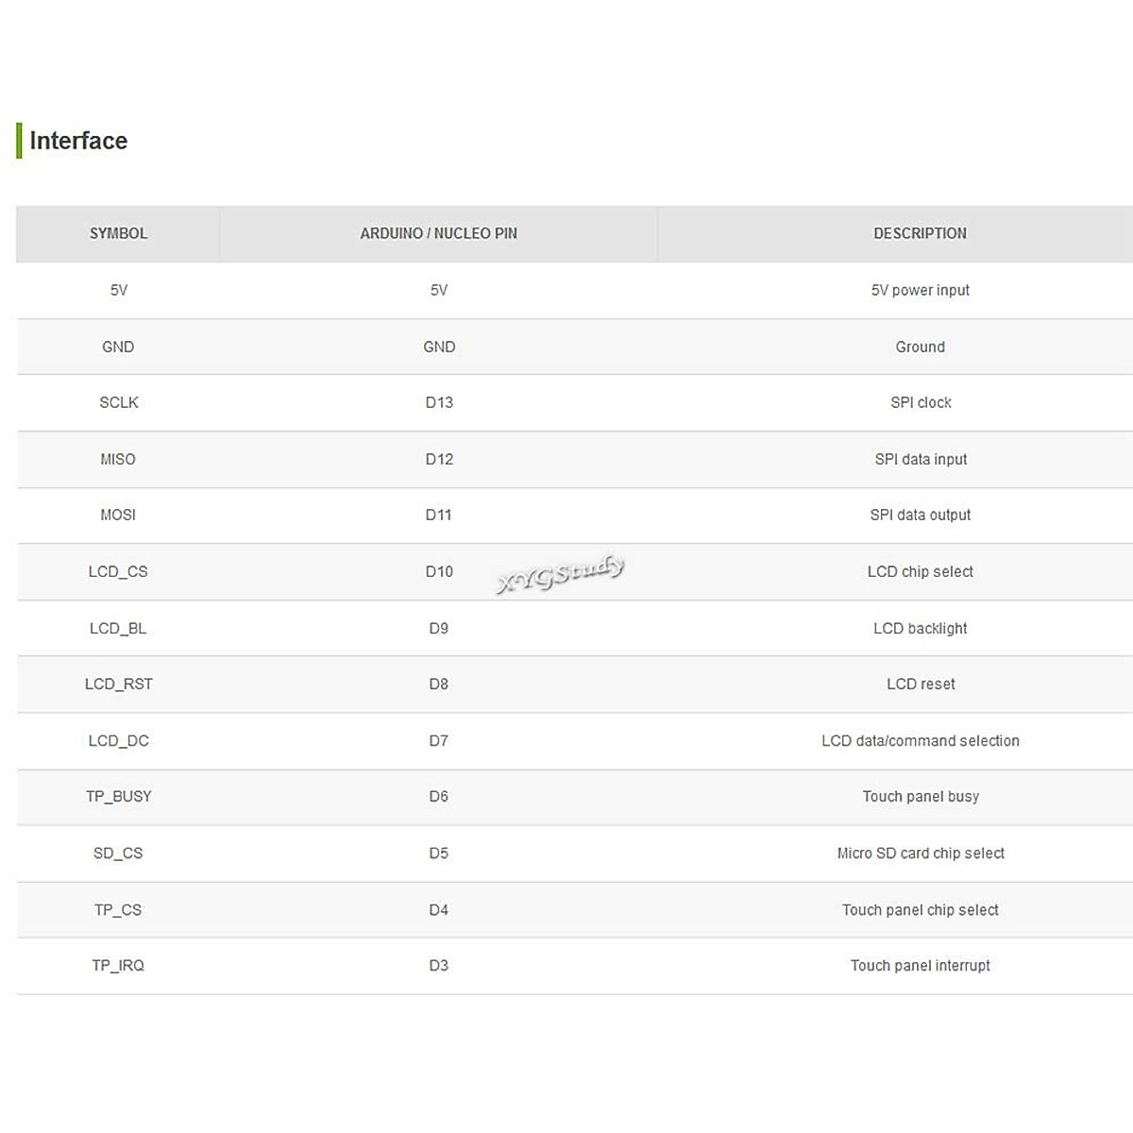Click the "Touch panel interrupt" description
The image size is (1133, 1133).
[920, 965]
